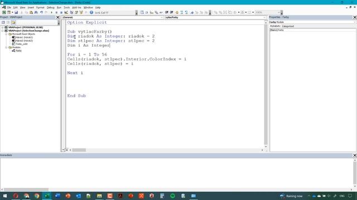The width and height of the screenshot is (357, 200).
Task: Click the Undo arrow icon
Action: (41, 12)
